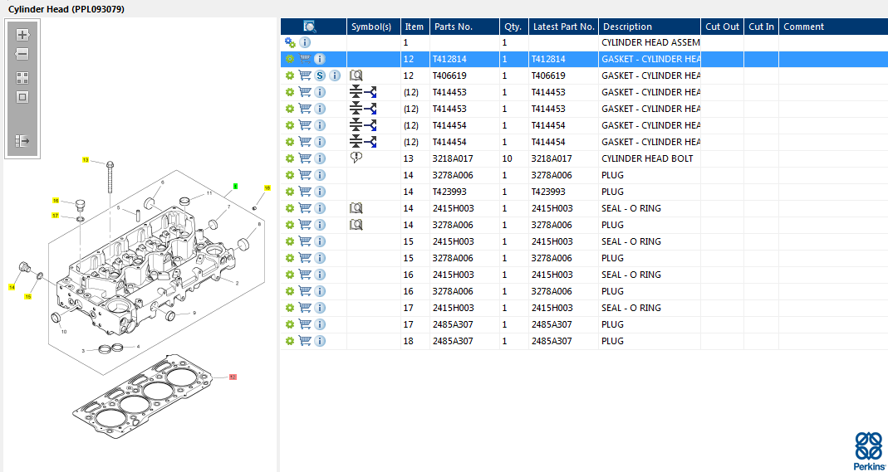Open info for gasket T412814

(320, 59)
